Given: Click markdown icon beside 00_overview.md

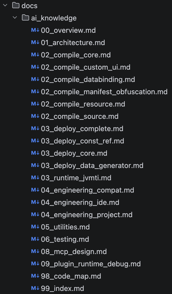Looking at the screenshot, I should (x=35, y=30).
